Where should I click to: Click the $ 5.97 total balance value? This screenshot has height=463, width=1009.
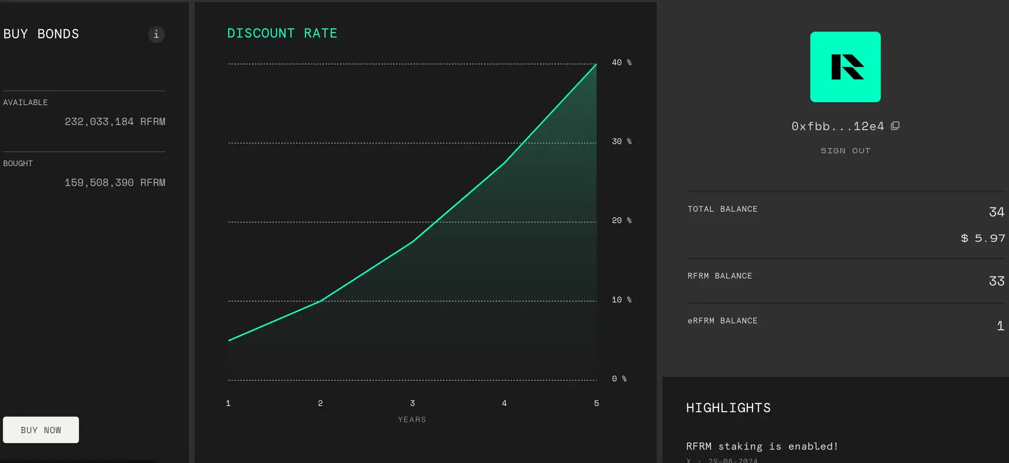click(982, 238)
